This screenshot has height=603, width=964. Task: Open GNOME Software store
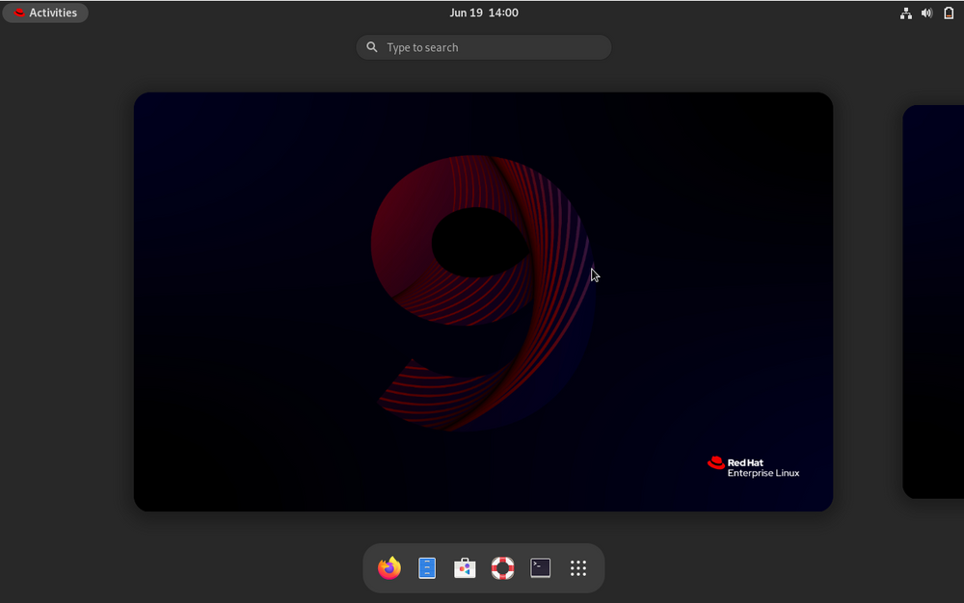point(465,567)
